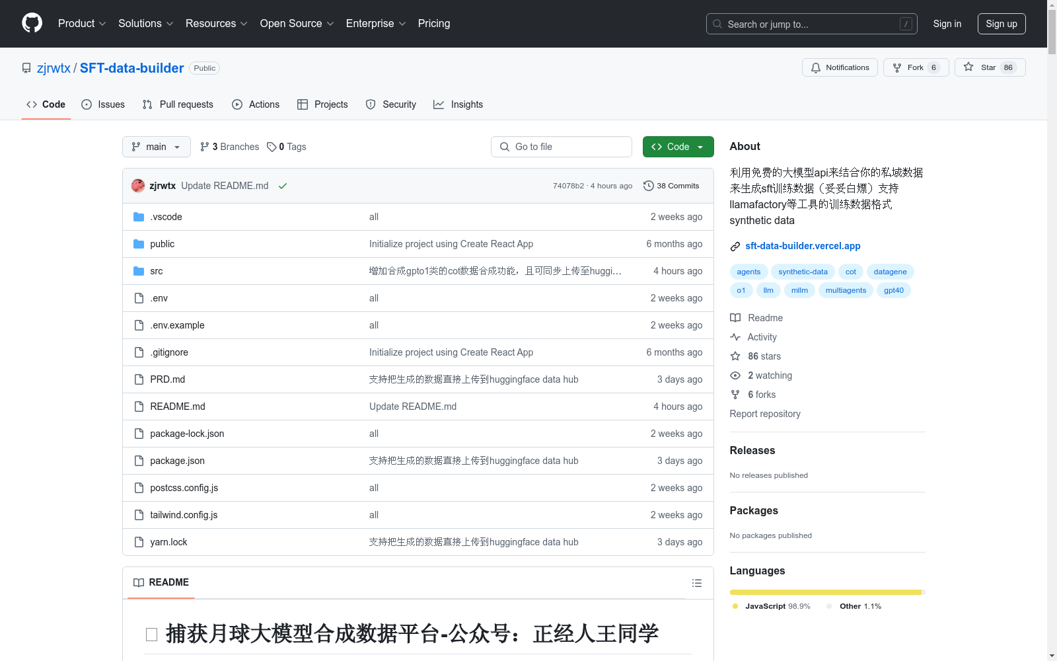Screen dimensions: 1057x661
Task: Open the Actions tab
Action: tap(256, 104)
